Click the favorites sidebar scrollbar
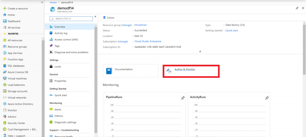This screenshot has width=306, height=137. coord(43,89)
